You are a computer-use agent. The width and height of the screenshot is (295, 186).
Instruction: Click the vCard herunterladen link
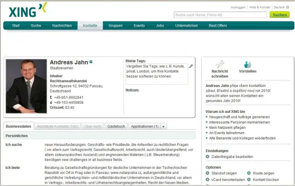(228, 179)
